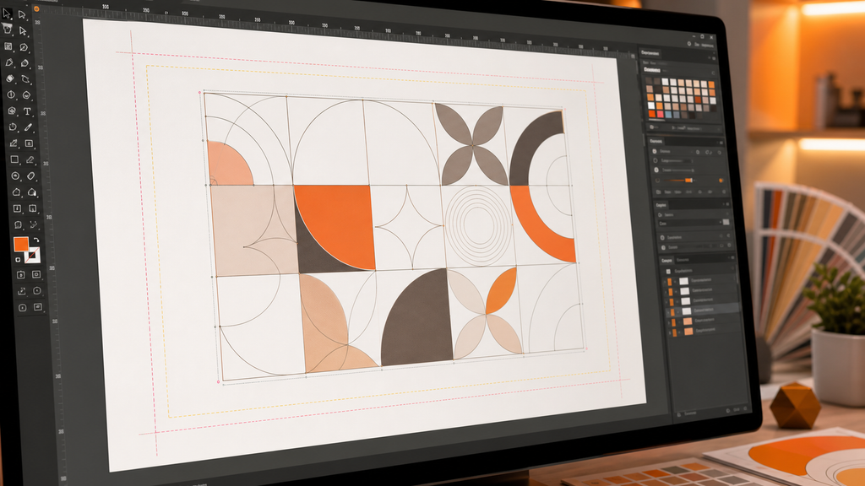Click the concentric circles shape on the artboard
Screen dimensions: 865x486
478,224
